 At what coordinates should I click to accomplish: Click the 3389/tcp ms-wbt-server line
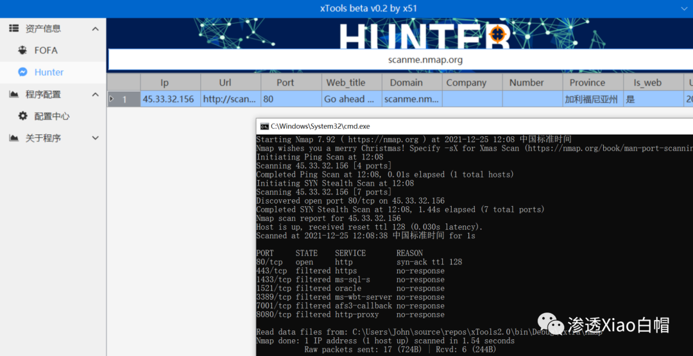click(x=350, y=297)
